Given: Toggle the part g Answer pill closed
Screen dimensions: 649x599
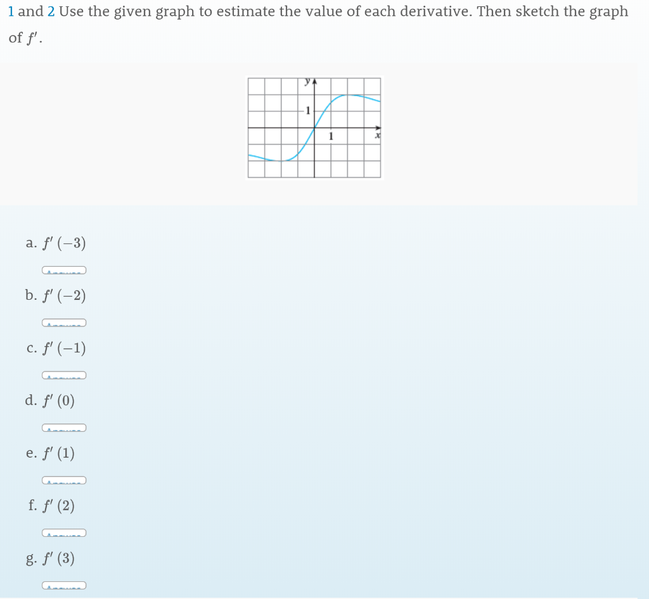Looking at the screenshot, I should (64, 585).
